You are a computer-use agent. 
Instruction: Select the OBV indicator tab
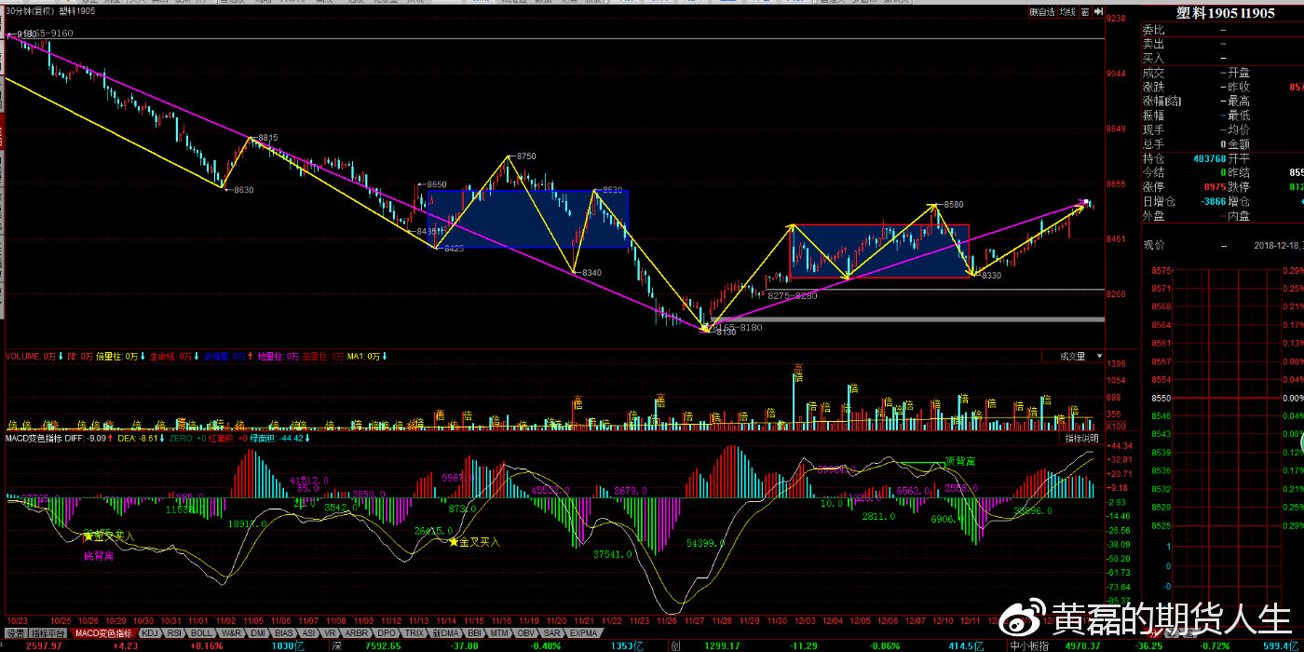pos(527,632)
